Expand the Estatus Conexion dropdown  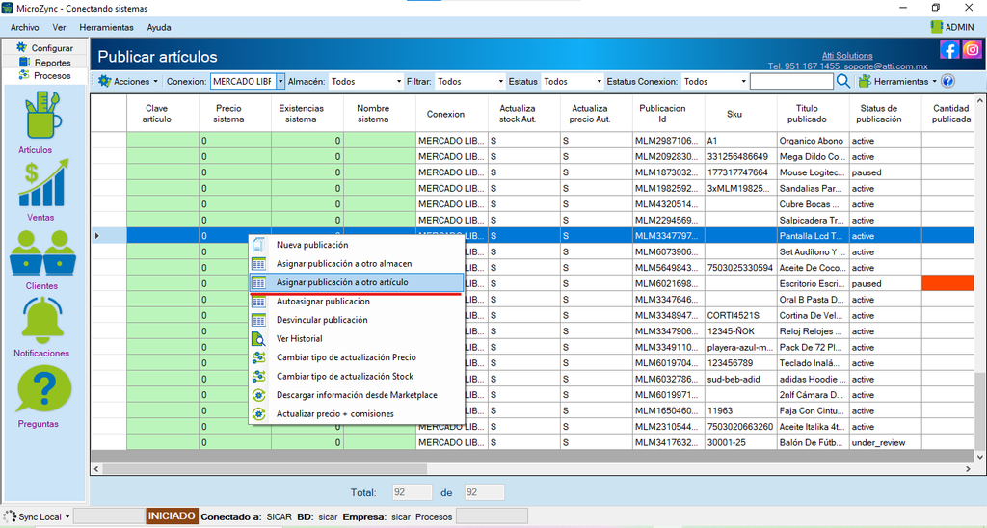pos(743,81)
